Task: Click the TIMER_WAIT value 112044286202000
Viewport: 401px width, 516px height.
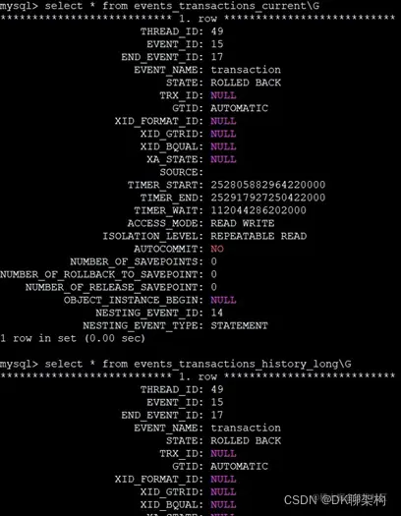Action: pos(258,210)
